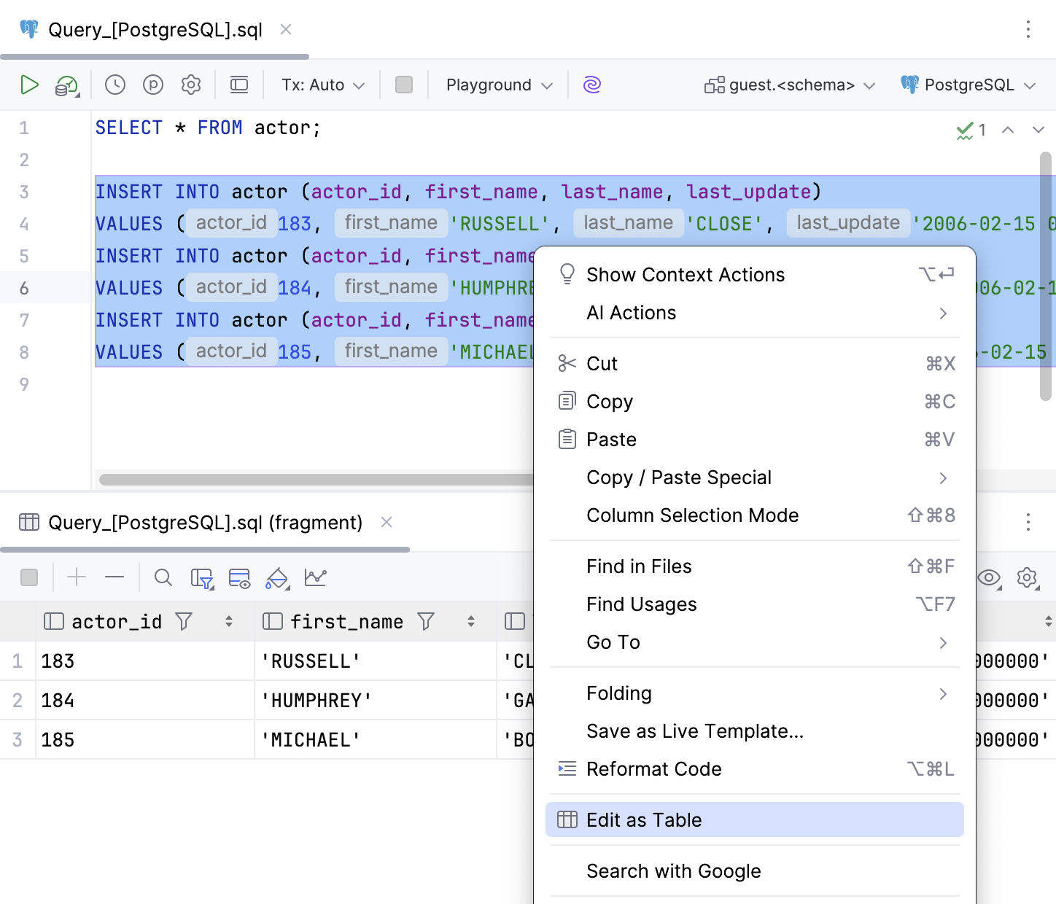The height and width of the screenshot is (904, 1056).
Task: Switch to Query_[PostgreSQL].sql (fragment) tab
Action: [204, 522]
